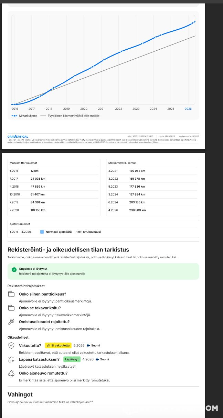Click the recycle icon beside romutettu question
The image size is (223, 418).
[x=11, y=373]
